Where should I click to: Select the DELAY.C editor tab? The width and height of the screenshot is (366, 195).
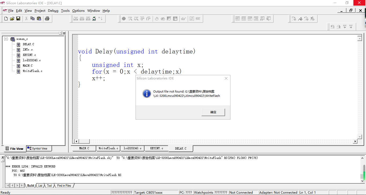click(x=181, y=148)
